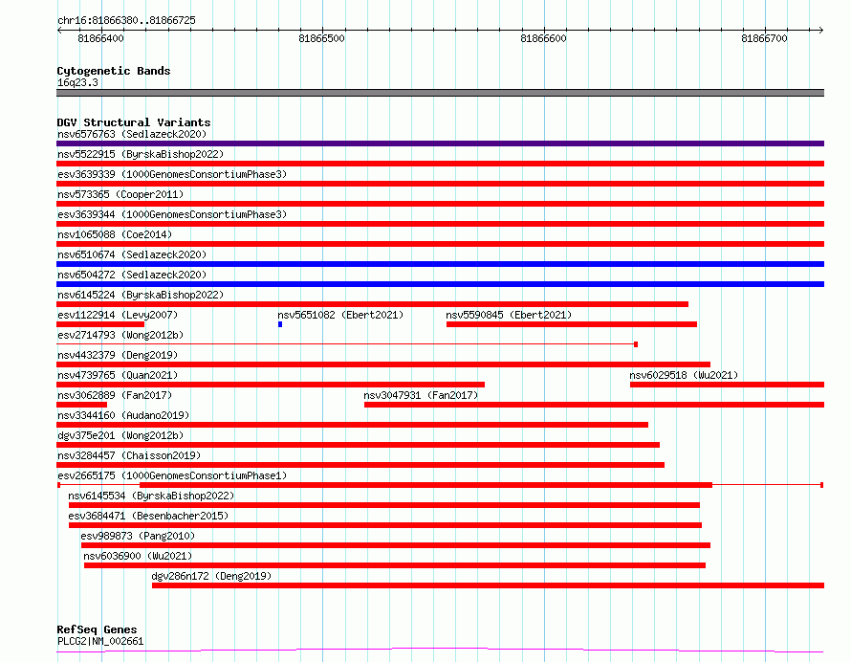Viewport: 851px width, 662px height.
Task: Click the blue bar under nsv6504272
Action: coord(440,284)
